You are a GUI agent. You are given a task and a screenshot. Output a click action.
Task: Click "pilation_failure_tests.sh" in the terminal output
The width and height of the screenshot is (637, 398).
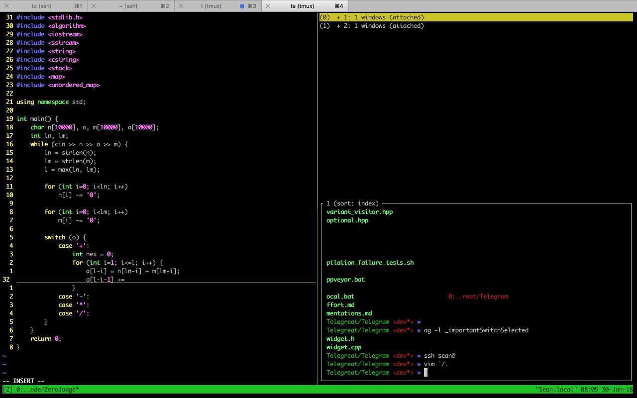(x=370, y=263)
